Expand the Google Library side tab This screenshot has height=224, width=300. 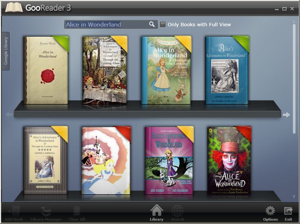(x=6, y=50)
